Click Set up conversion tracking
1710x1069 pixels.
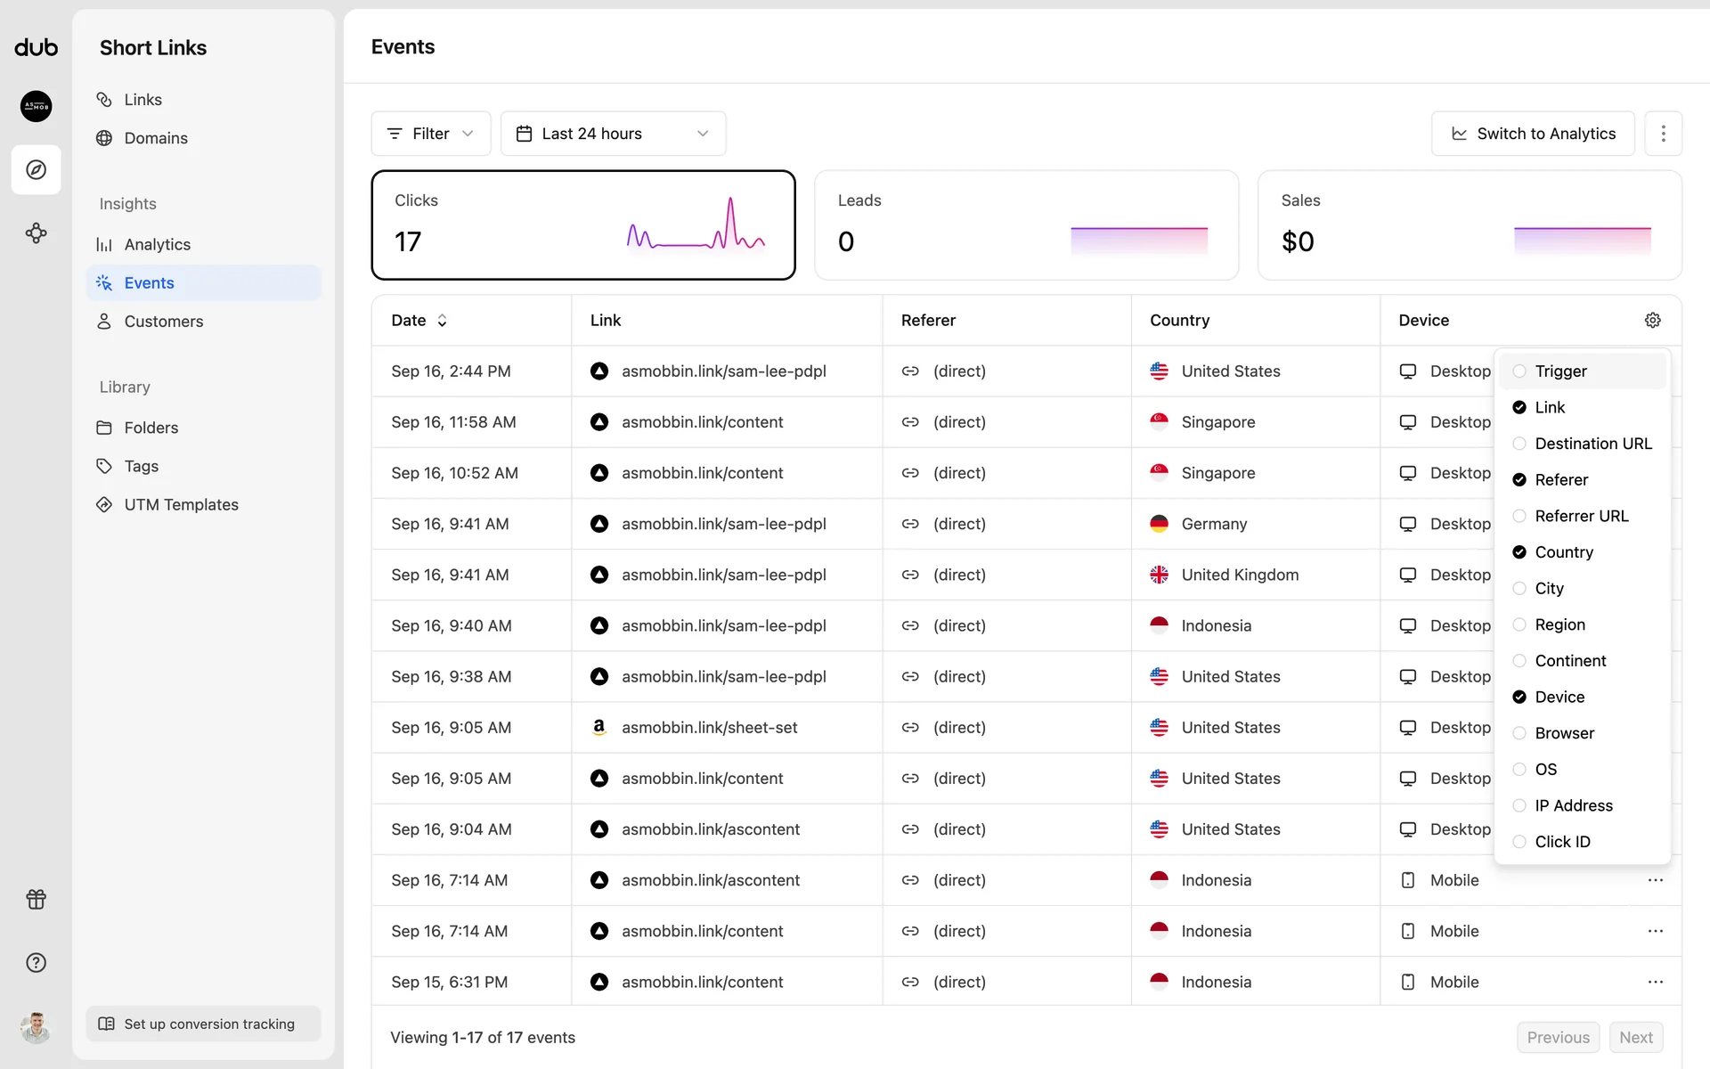pyautogui.click(x=203, y=1024)
